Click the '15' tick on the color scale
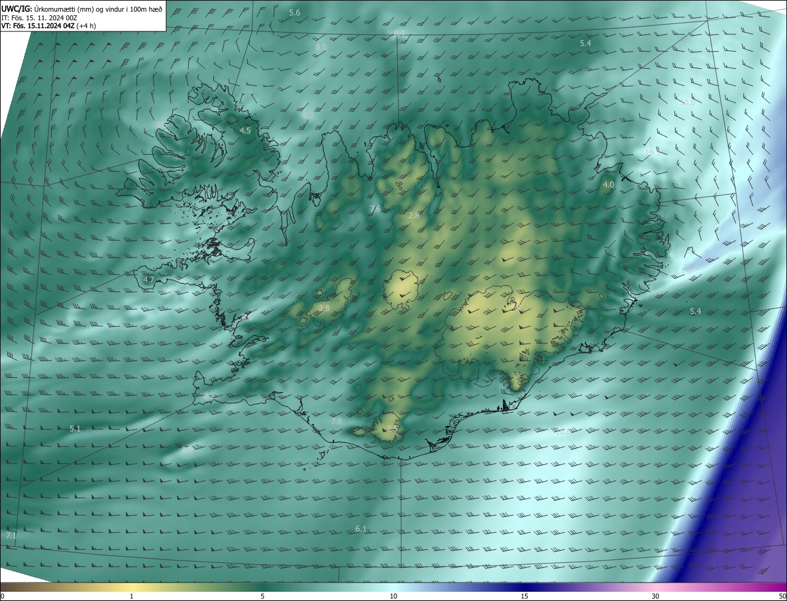This screenshot has width=787, height=601. pos(524,596)
